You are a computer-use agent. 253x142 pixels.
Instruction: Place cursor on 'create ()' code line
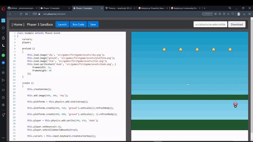point(28,83)
